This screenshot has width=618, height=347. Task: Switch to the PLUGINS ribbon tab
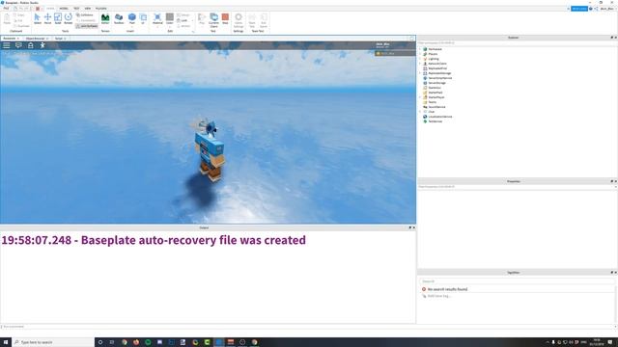click(x=100, y=9)
